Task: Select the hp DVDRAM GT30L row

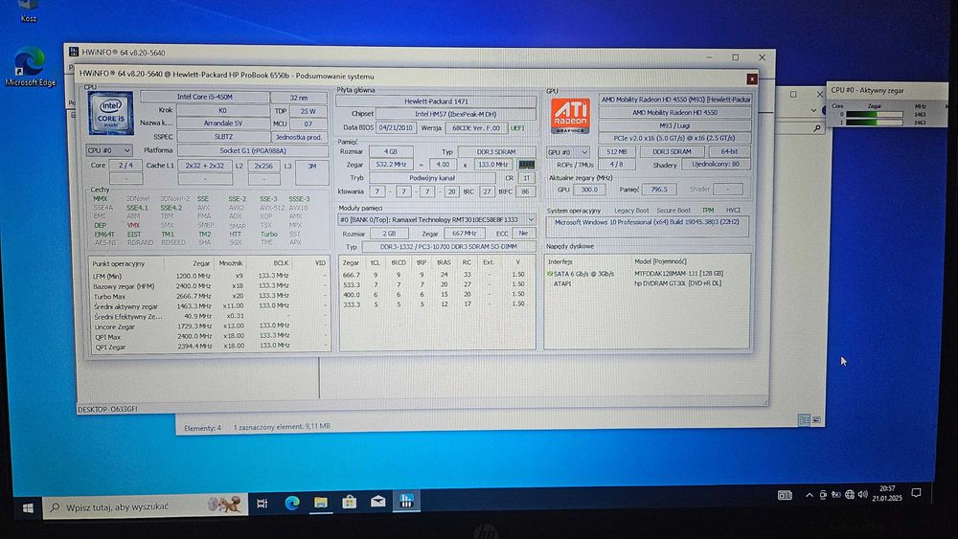Action: (647, 283)
